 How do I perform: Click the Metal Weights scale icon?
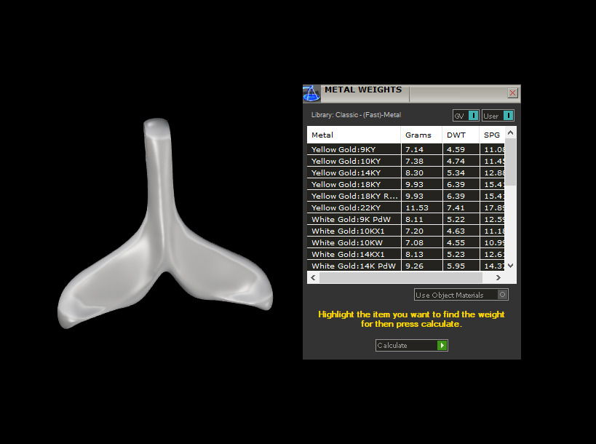click(311, 93)
